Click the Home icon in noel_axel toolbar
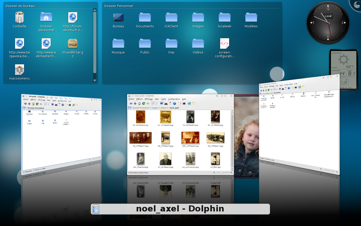Screen dimensions: 361x226 click(x=139, y=103)
